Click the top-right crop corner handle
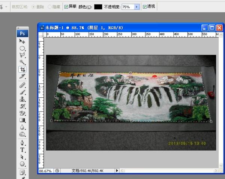This screenshot has height=179, width=225. (x=201, y=73)
